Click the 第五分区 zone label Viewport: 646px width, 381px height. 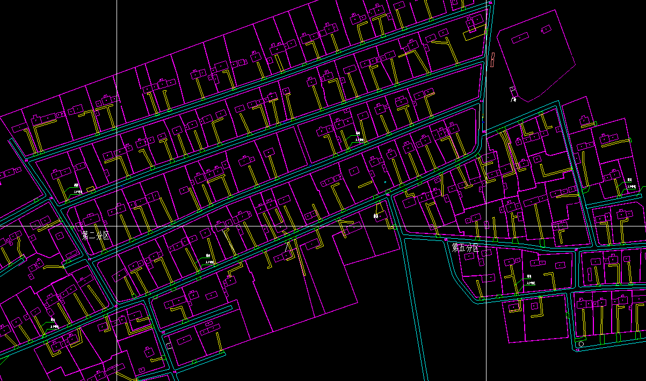click(465, 247)
